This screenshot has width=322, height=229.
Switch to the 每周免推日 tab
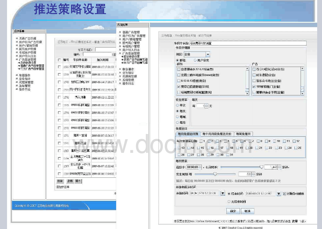coord(243,134)
